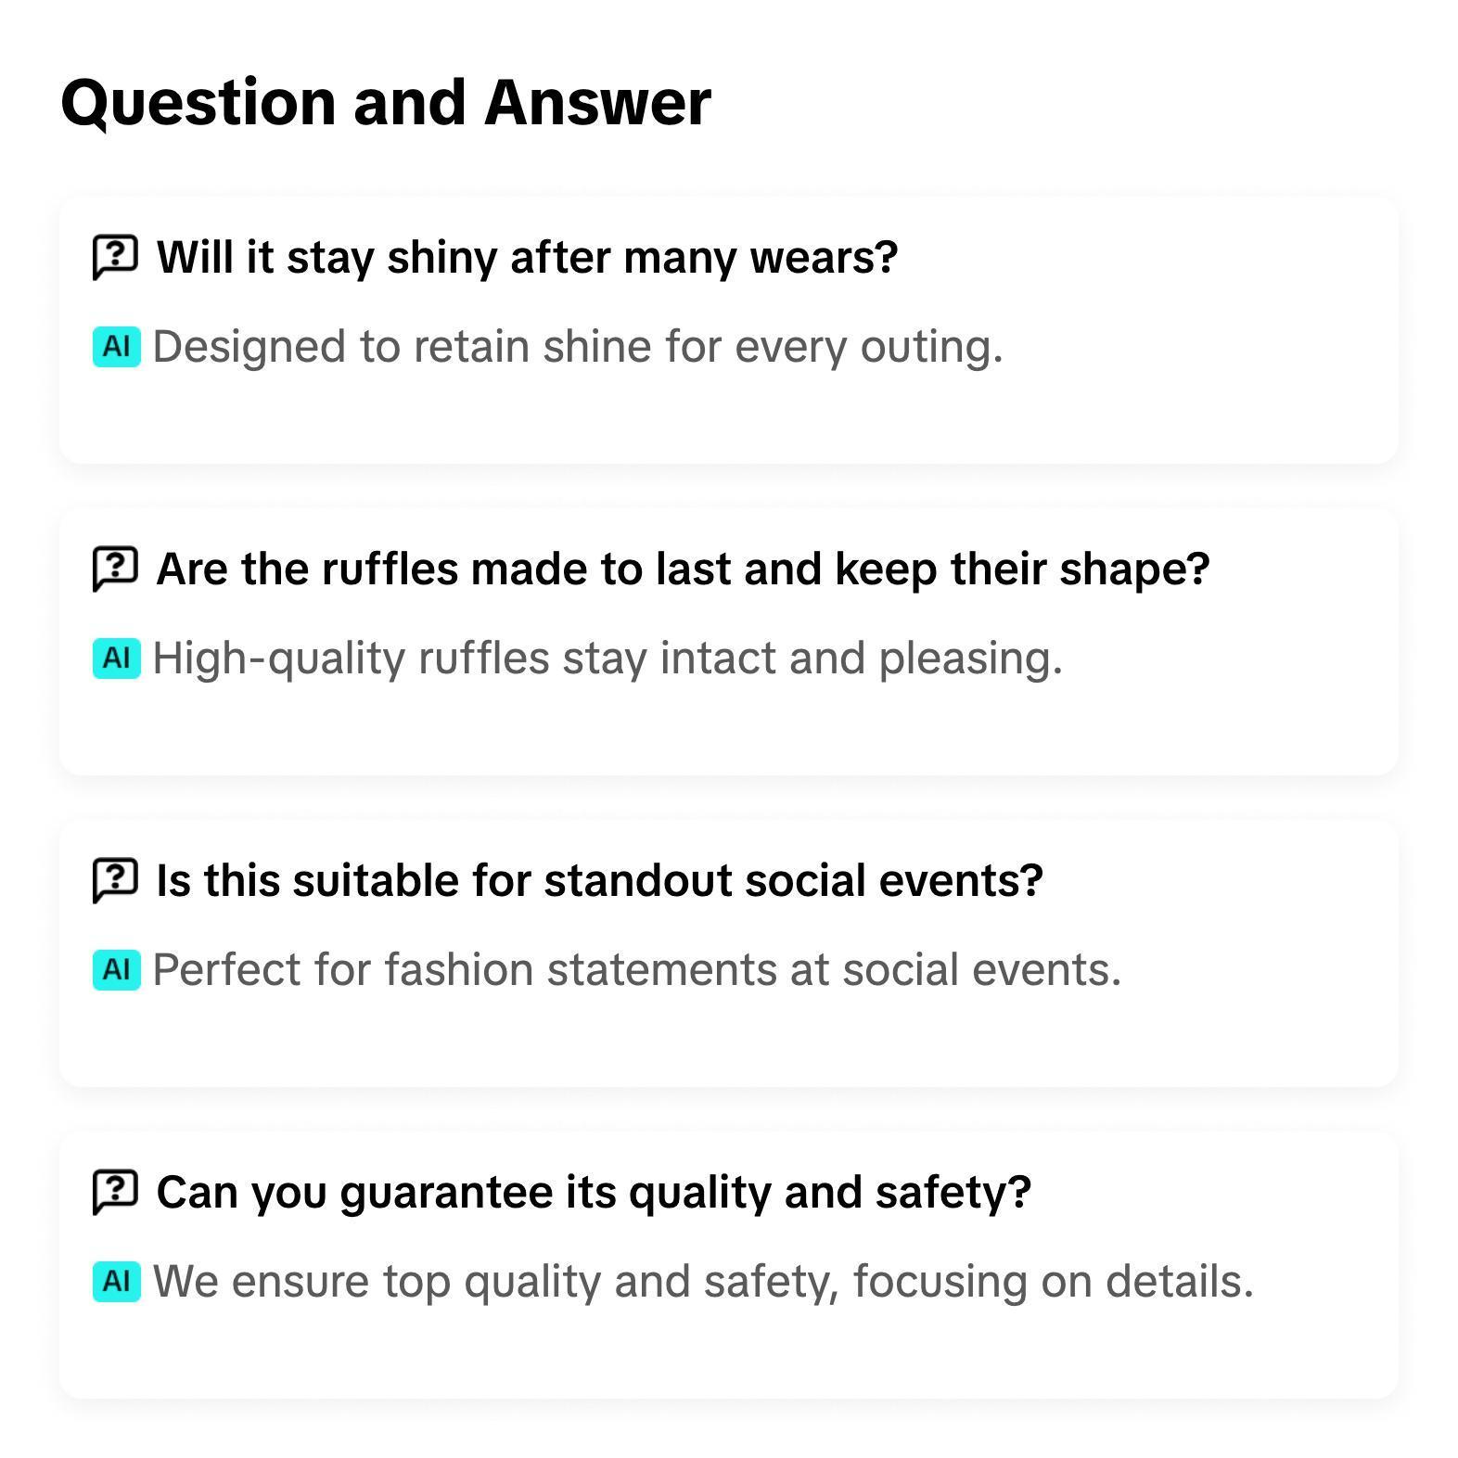Select 'Can you guarantee its quality and safety?'
The width and height of the screenshot is (1458, 1458).
point(594,1192)
